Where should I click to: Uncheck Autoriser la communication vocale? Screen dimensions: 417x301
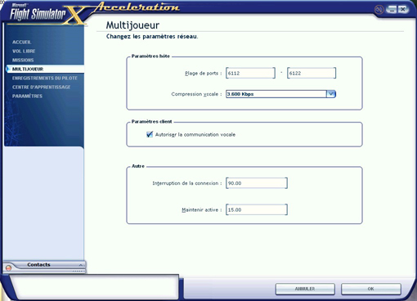coord(150,134)
